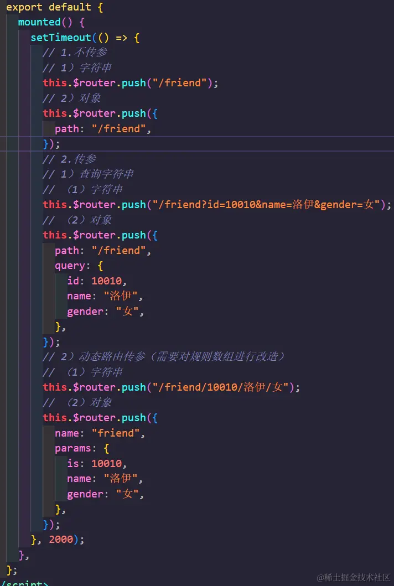Click the "mounted() {" method declaration
The height and width of the screenshot is (586, 394).
pos(51,22)
